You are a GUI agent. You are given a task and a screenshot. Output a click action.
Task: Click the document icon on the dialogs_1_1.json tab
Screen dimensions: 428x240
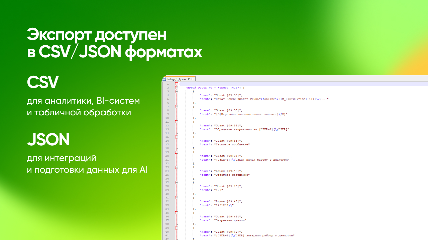click(164, 79)
